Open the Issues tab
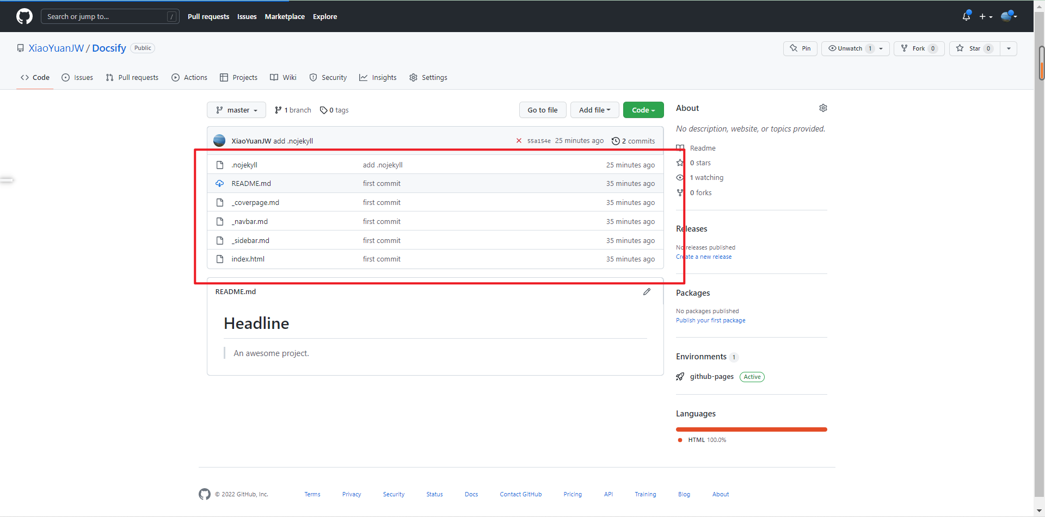 click(77, 78)
